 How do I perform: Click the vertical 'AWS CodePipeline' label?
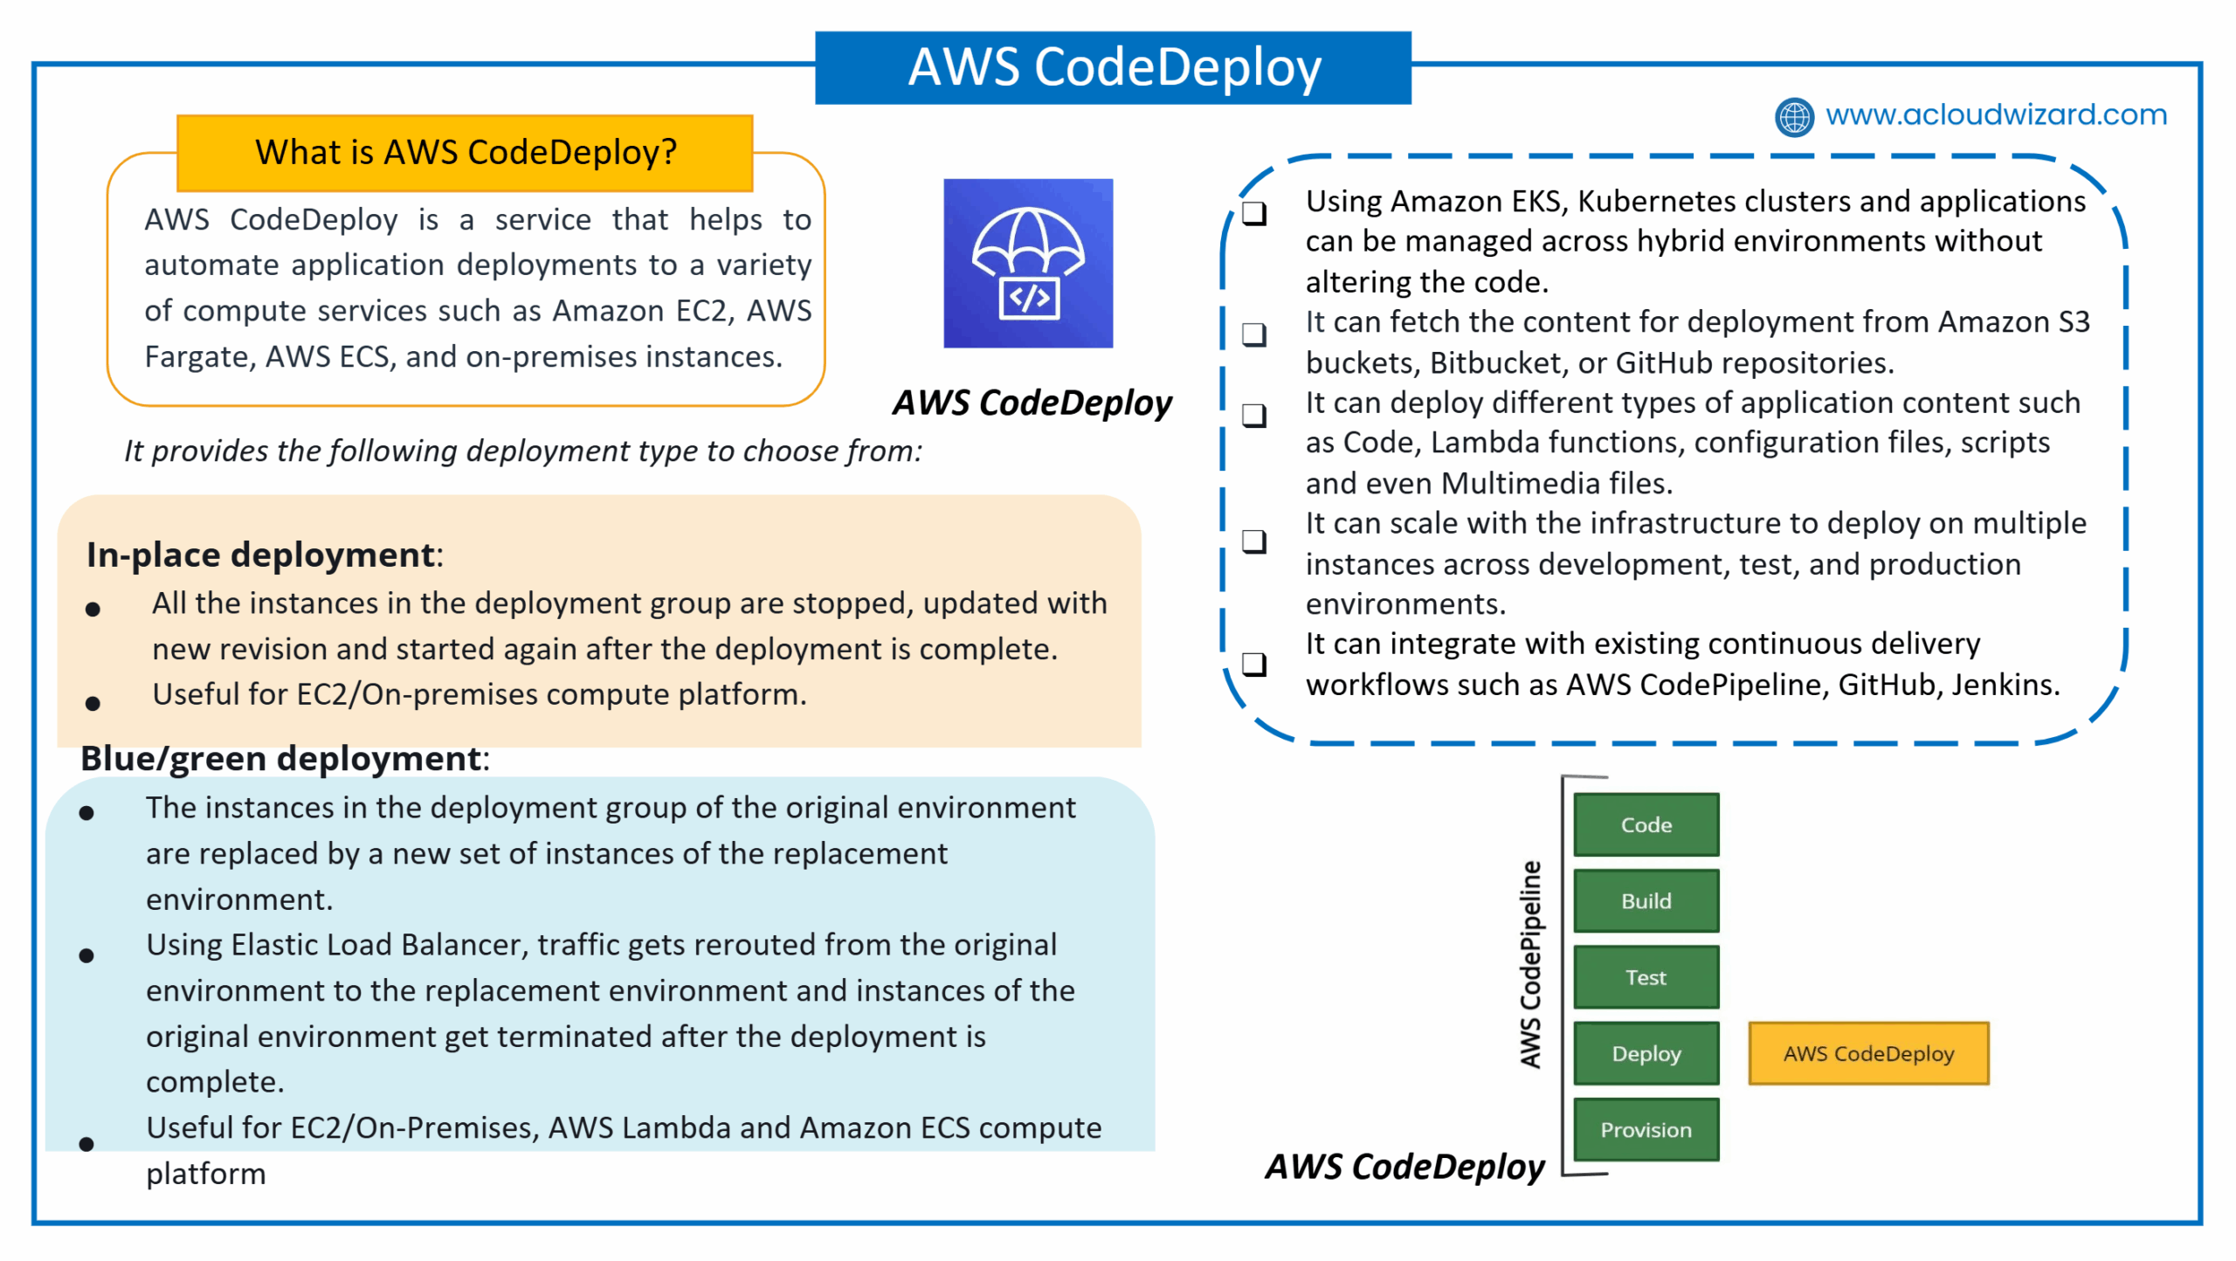1530,964
